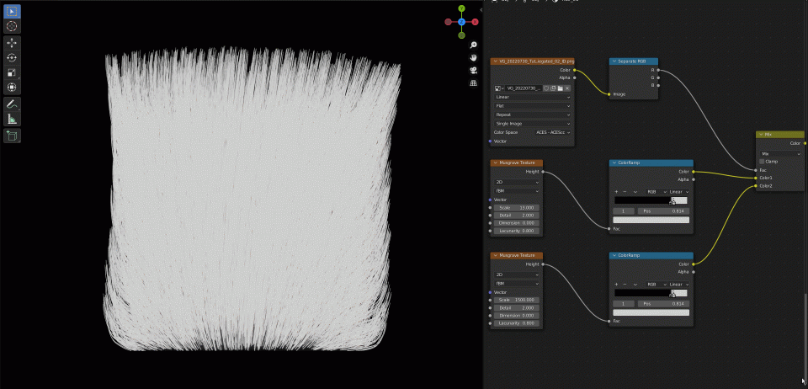
Task: Open the Mix blend type dropdown
Action: [781, 153]
